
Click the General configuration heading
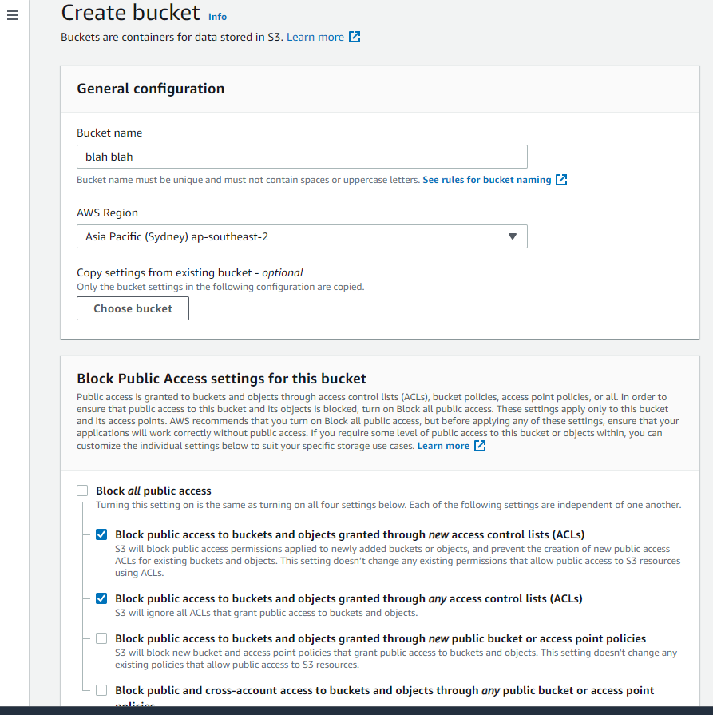[x=150, y=89]
